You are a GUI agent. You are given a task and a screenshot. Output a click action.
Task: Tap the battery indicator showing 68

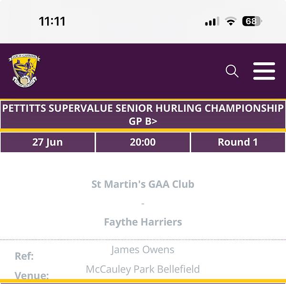tap(252, 21)
